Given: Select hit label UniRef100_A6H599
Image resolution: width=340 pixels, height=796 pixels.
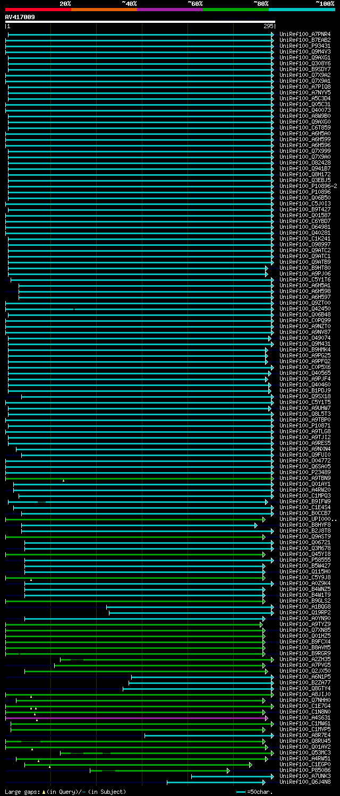Looking at the screenshot, I should point(305,139).
